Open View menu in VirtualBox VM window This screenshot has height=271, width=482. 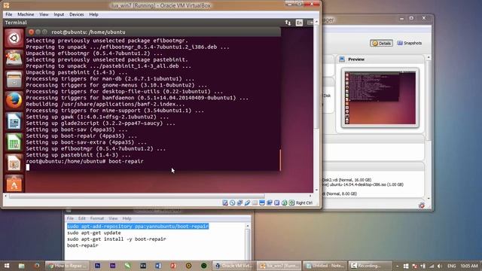(x=44, y=14)
